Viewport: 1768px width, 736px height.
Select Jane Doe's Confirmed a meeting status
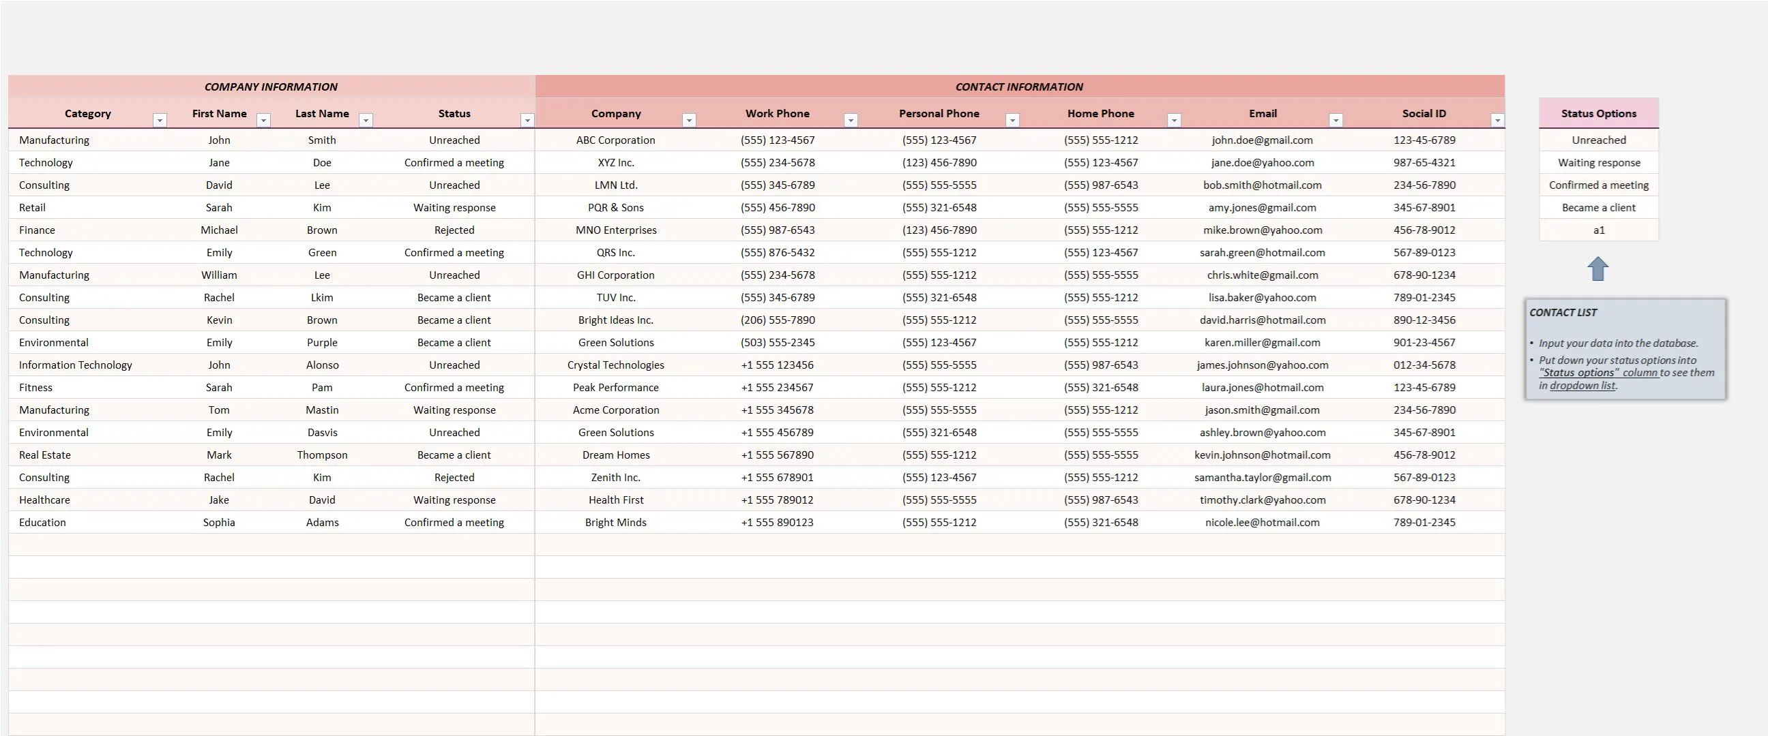tap(454, 162)
